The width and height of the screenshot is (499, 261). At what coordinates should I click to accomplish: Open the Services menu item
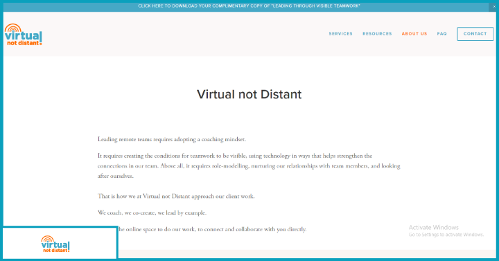click(x=340, y=34)
